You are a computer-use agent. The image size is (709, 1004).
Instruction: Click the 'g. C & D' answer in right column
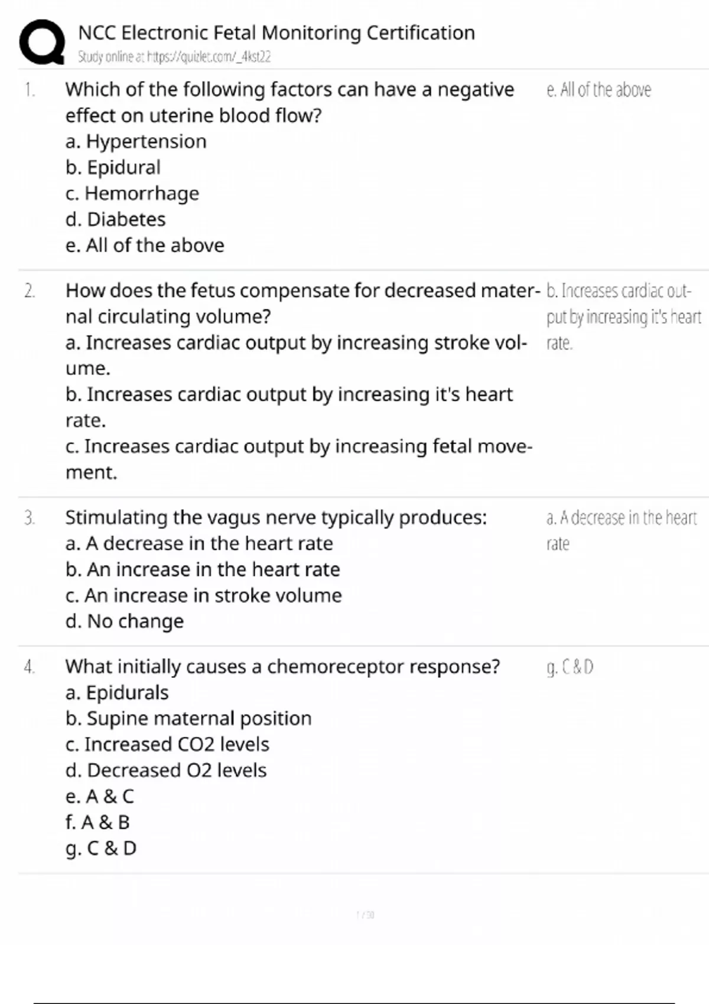tap(570, 667)
